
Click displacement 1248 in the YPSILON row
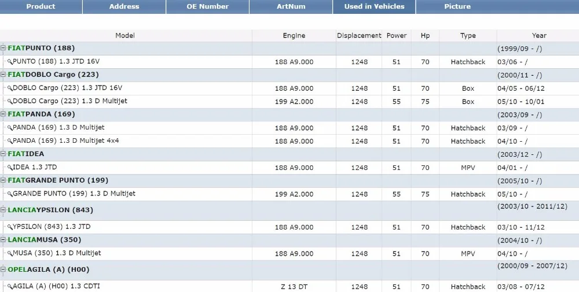[360, 227]
